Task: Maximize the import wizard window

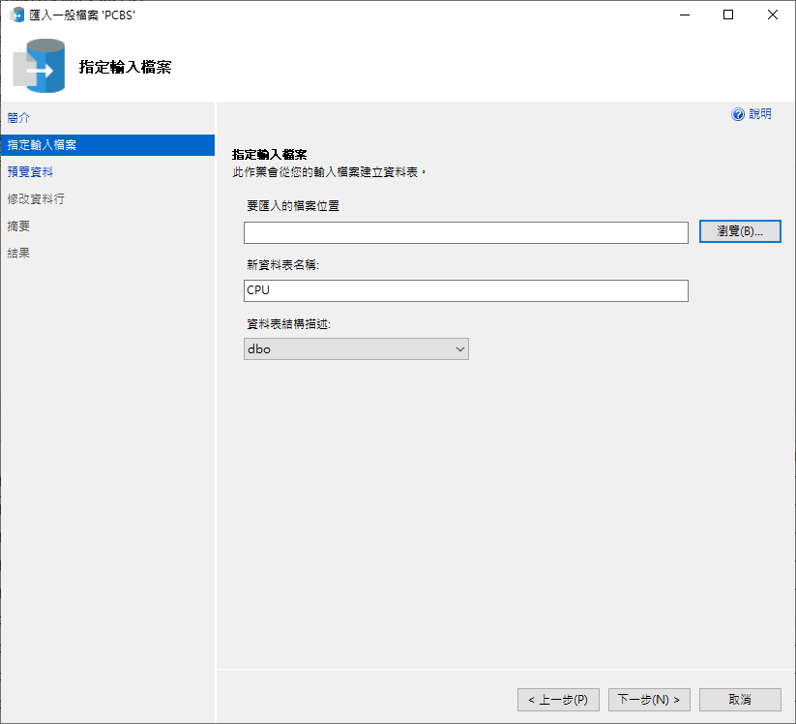Action: click(727, 15)
